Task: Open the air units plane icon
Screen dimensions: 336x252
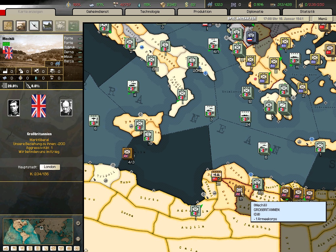Action: pos(34,26)
